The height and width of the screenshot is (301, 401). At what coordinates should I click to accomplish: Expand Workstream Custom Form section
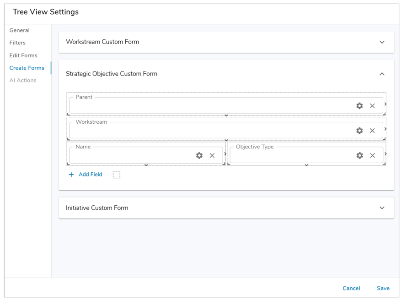tap(382, 42)
